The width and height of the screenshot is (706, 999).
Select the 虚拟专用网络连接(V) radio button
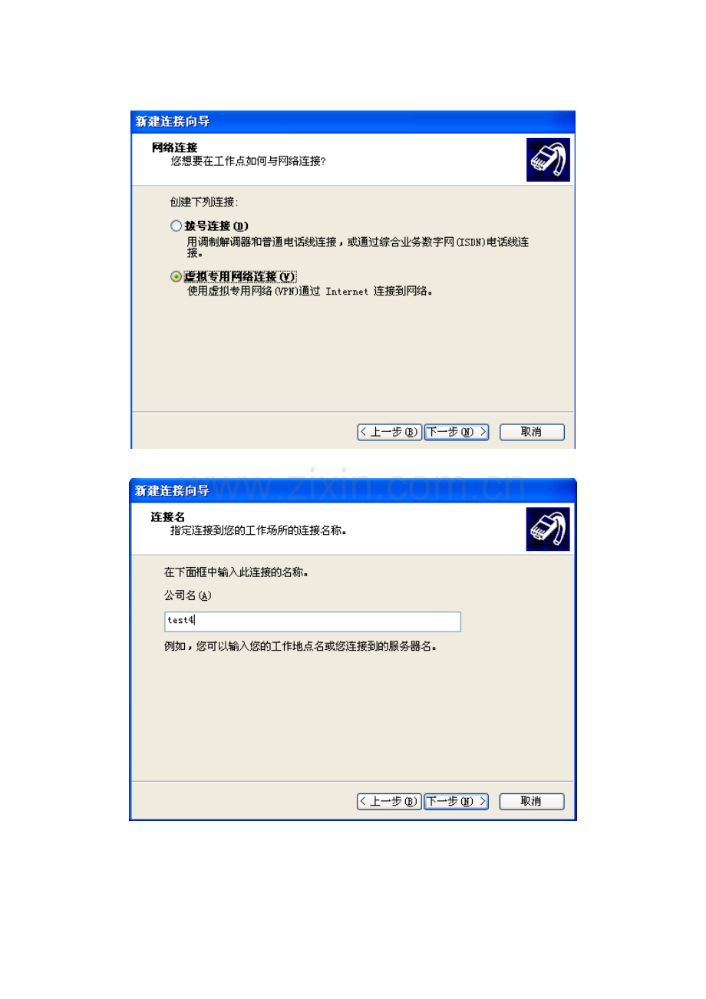tap(176, 276)
